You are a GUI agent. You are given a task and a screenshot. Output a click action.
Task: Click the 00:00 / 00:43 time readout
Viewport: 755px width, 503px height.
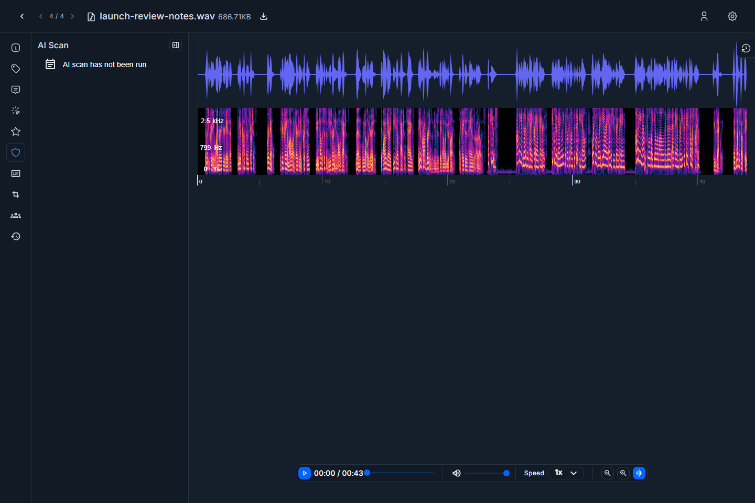[x=339, y=473]
